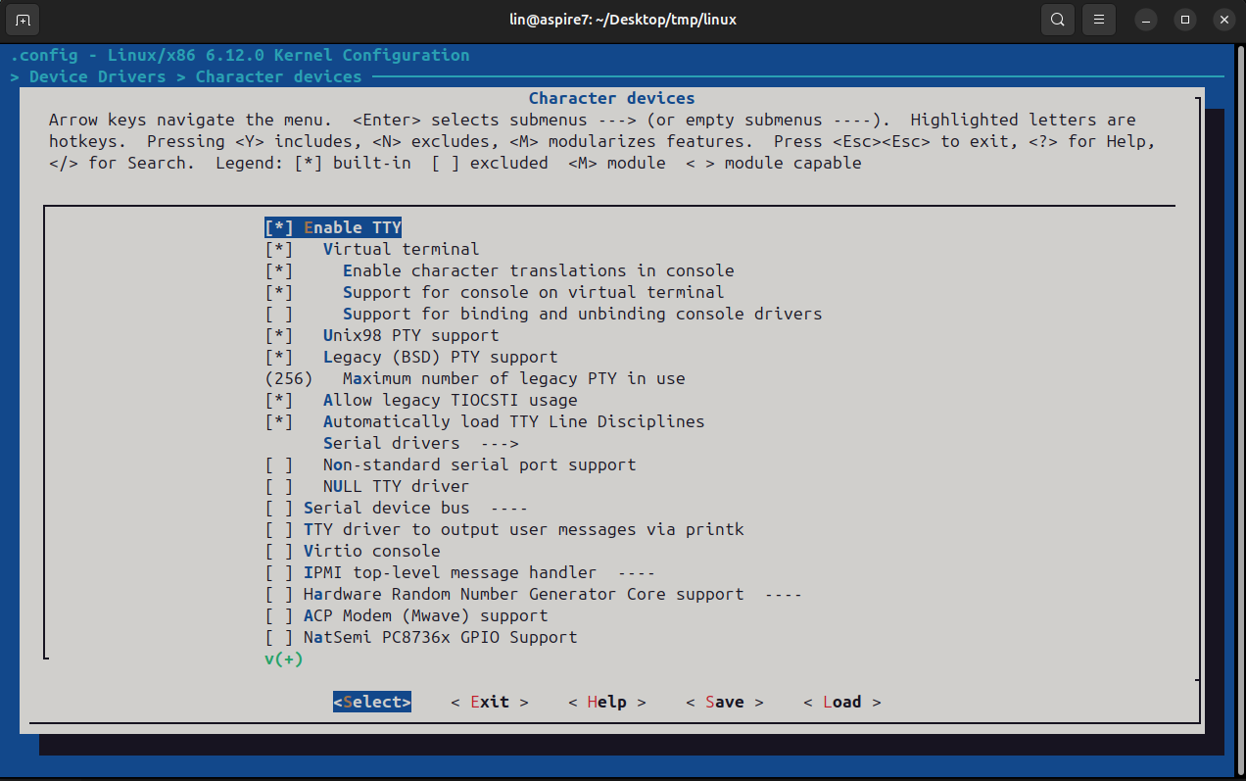Image resolution: width=1246 pixels, height=781 pixels.
Task: Click the Device Drivers breadcrumb
Action: [98, 76]
